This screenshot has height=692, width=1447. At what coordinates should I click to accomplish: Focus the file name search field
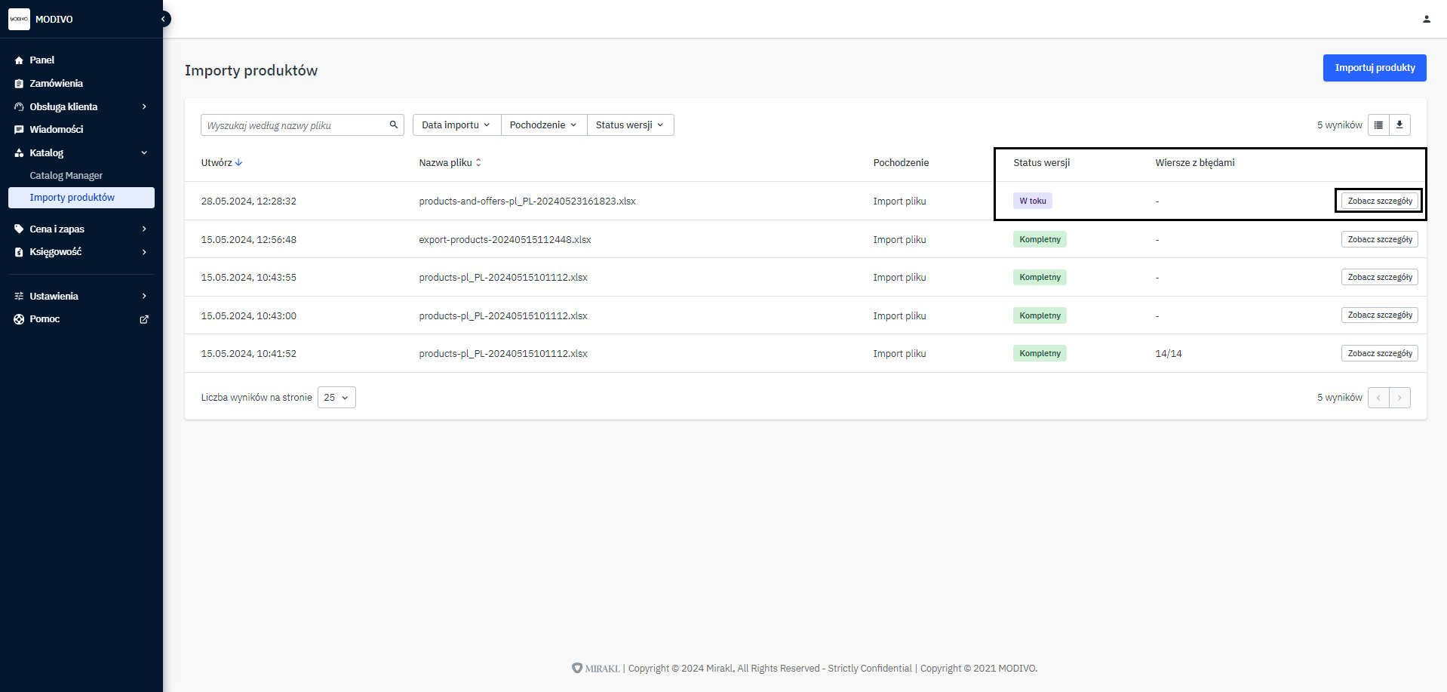tap(294, 125)
